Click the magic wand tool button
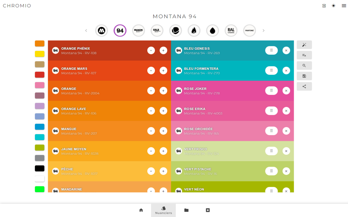 pos(304,45)
